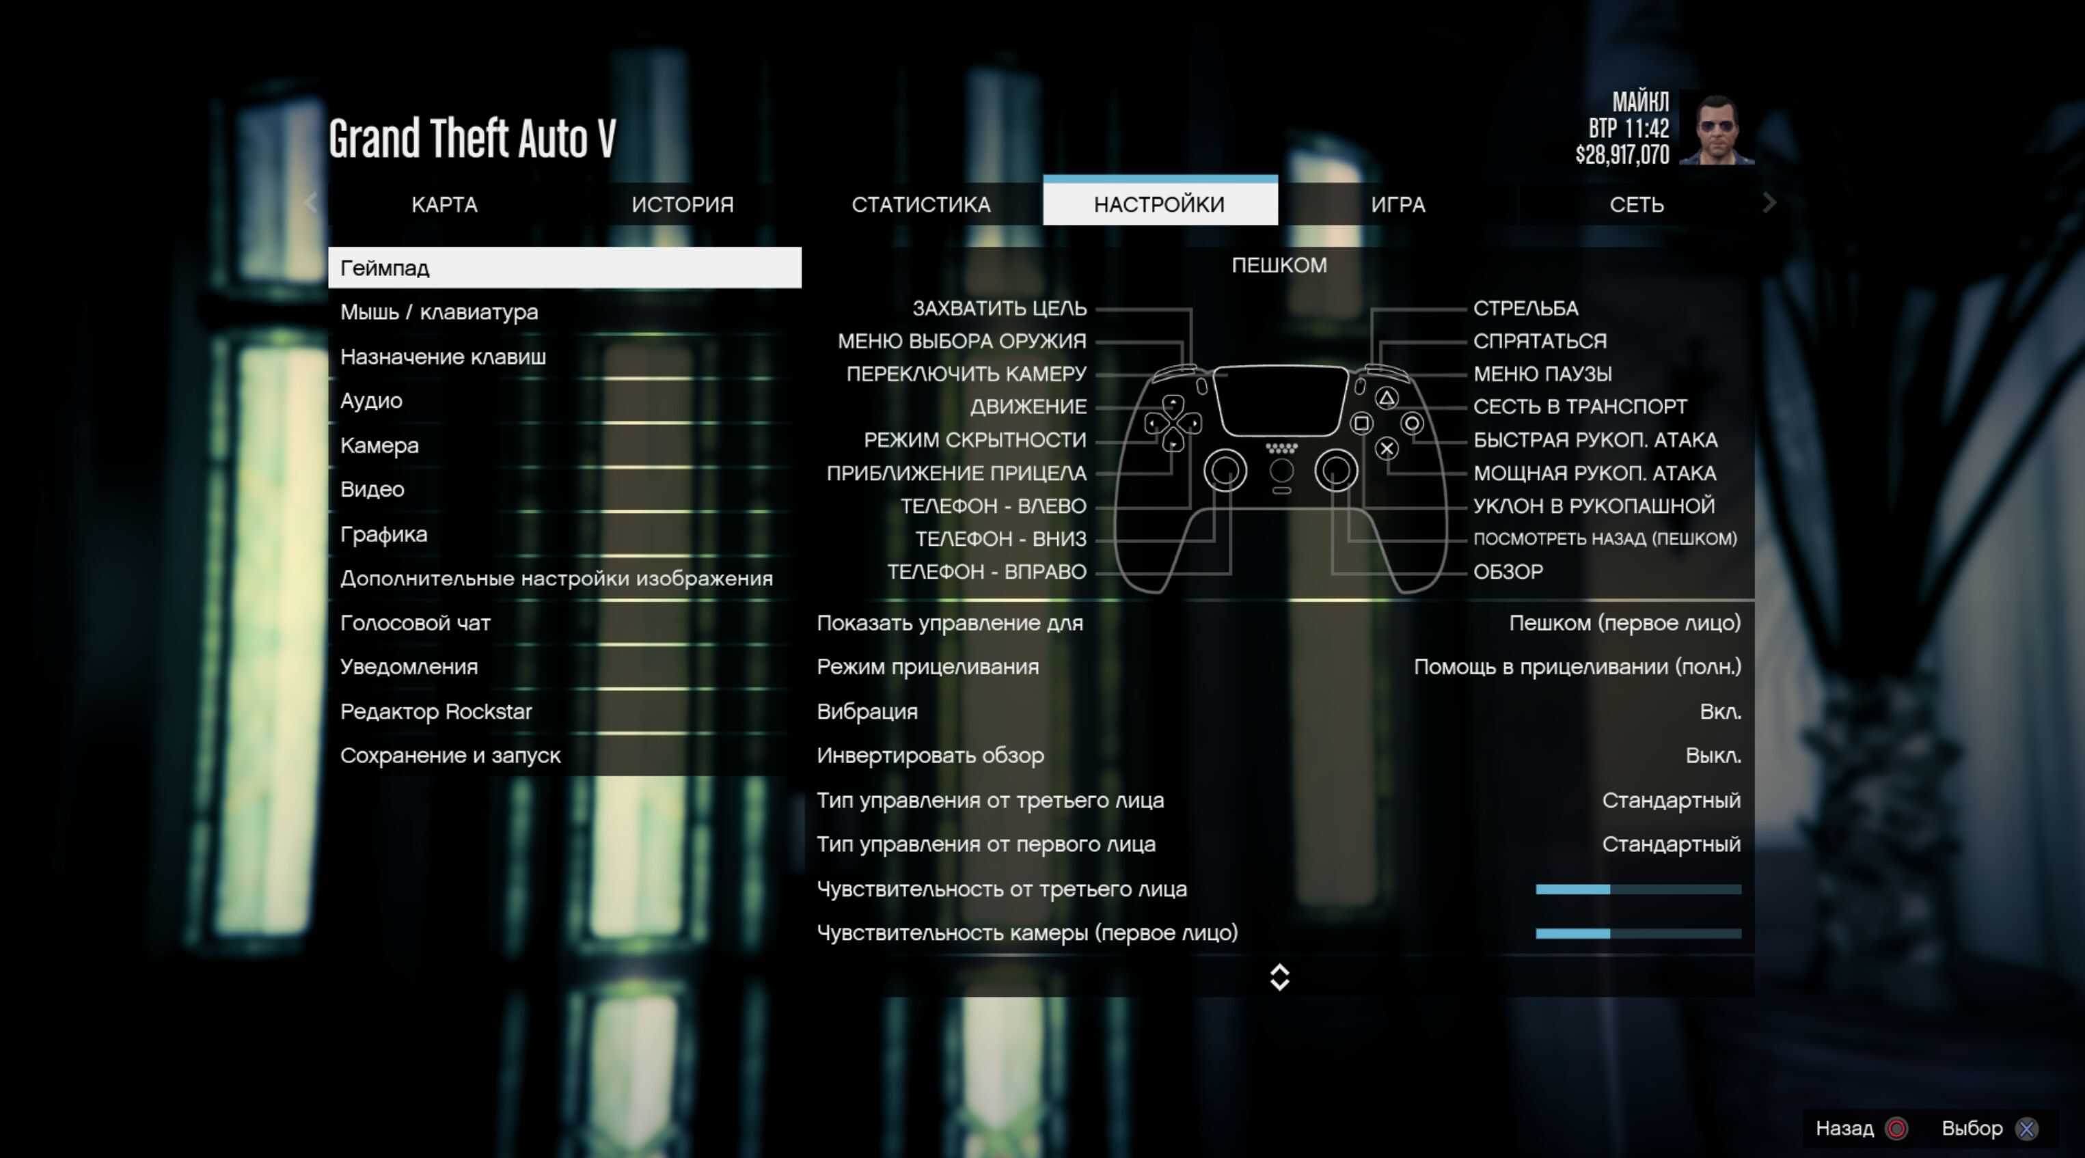Click the touchpad on the gamepad diagram

[x=1280, y=402]
